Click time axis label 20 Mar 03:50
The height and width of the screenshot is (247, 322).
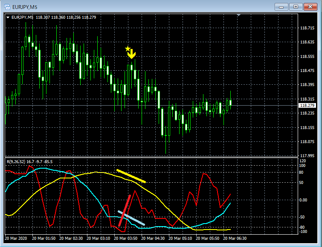coord(126,238)
